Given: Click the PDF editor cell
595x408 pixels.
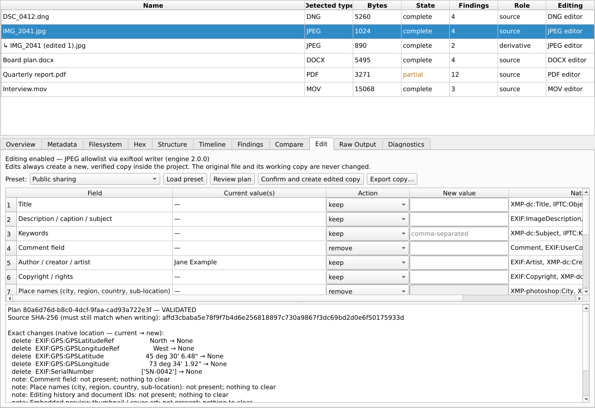Looking at the screenshot, I should pos(570,75).
